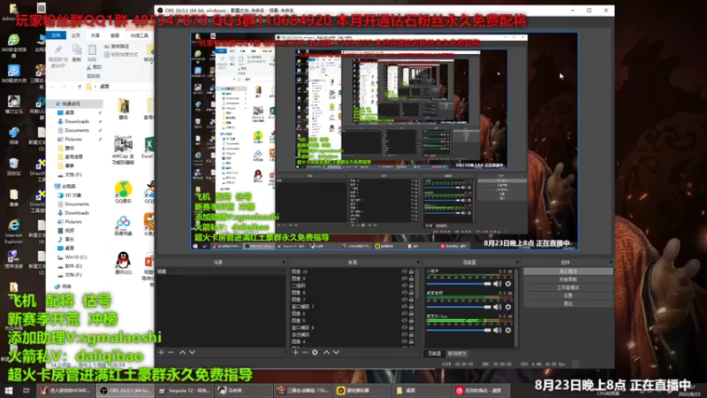Toggle the lock on the 窗口捕获 6 source
The height and width of the screenshot is (398, 707).
tap(411, 327)
